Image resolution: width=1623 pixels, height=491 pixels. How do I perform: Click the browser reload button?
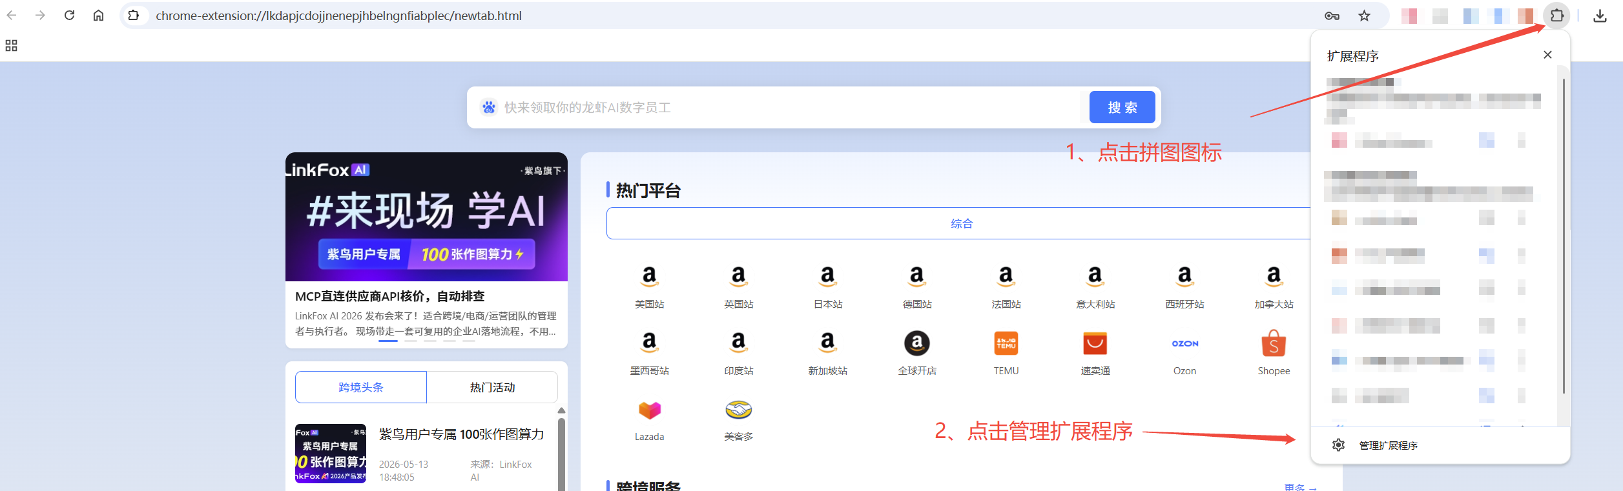[x=69, y=15]
